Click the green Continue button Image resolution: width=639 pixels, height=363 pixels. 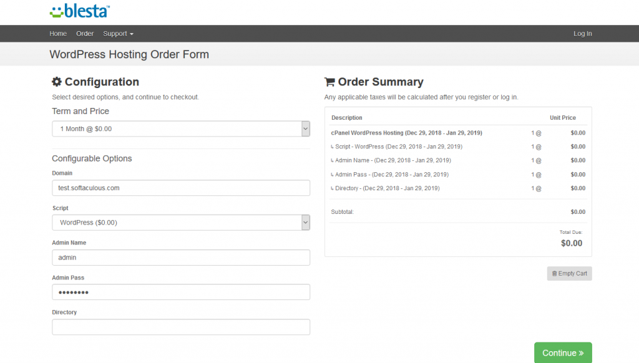click(563, 353)
